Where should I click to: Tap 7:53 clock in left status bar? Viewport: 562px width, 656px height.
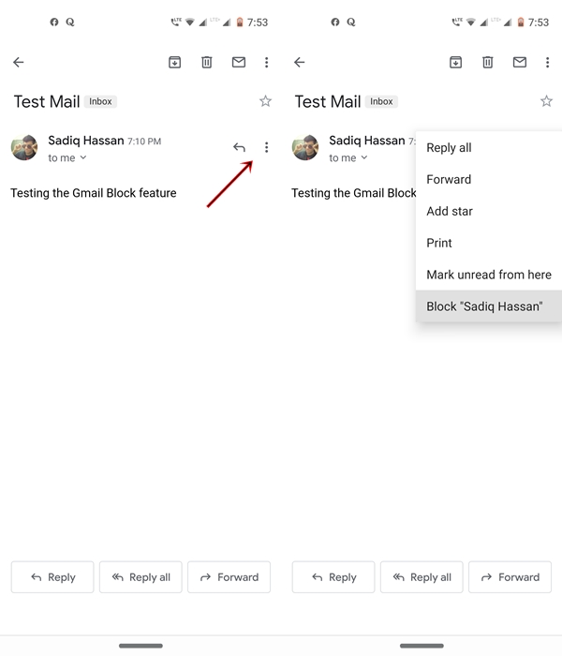[x=258, y=22]
